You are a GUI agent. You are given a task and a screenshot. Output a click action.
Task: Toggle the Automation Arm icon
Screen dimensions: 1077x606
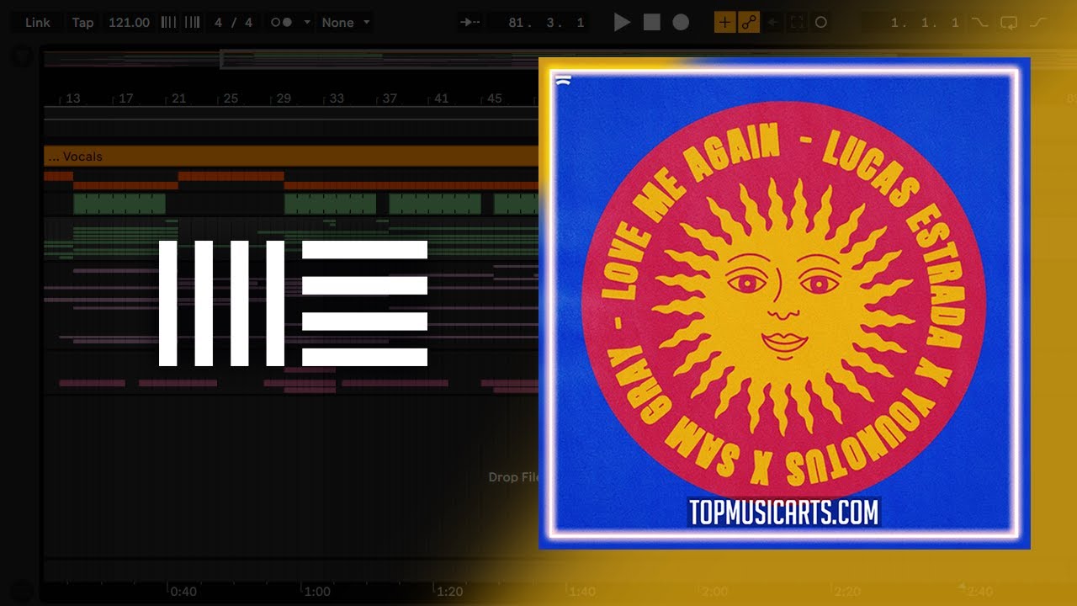tap(748, 23)
